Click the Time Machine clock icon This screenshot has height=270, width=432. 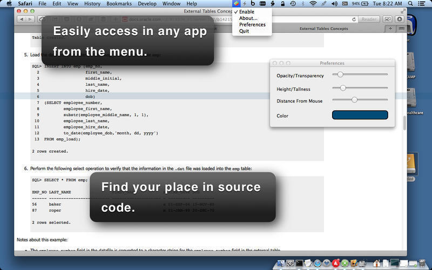(x=293, y=4)
